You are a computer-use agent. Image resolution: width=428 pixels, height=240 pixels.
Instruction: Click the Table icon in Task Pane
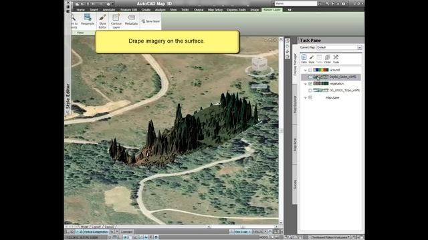tap(319, 59)
